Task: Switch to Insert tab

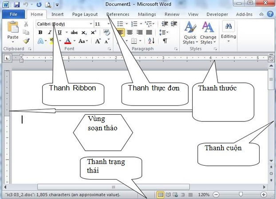Action: click(57, 15)
